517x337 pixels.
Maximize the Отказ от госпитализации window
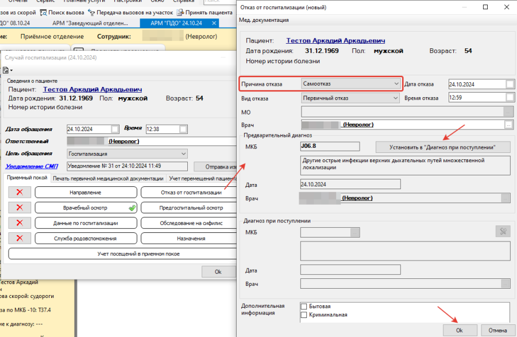coord(485,7)
